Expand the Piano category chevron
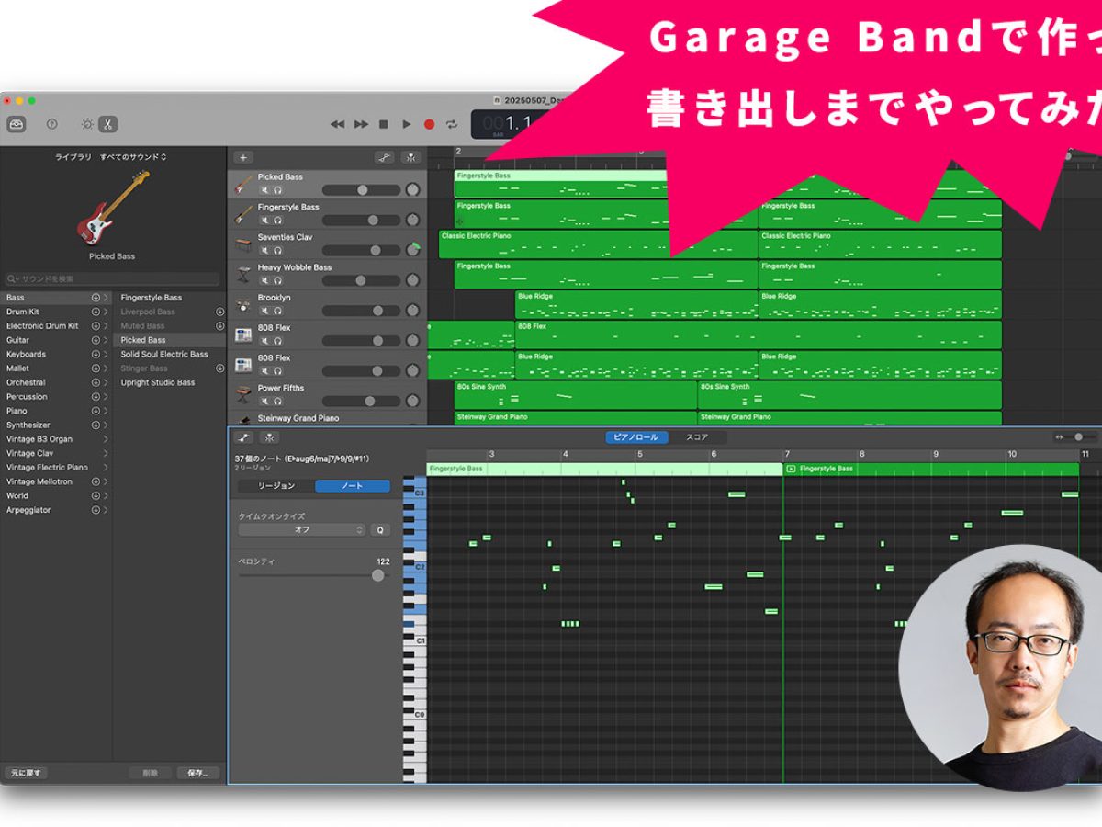Image resolution: width=1102 pixels, height=827 pixels. pyautogui.click(x=106, y=411)
